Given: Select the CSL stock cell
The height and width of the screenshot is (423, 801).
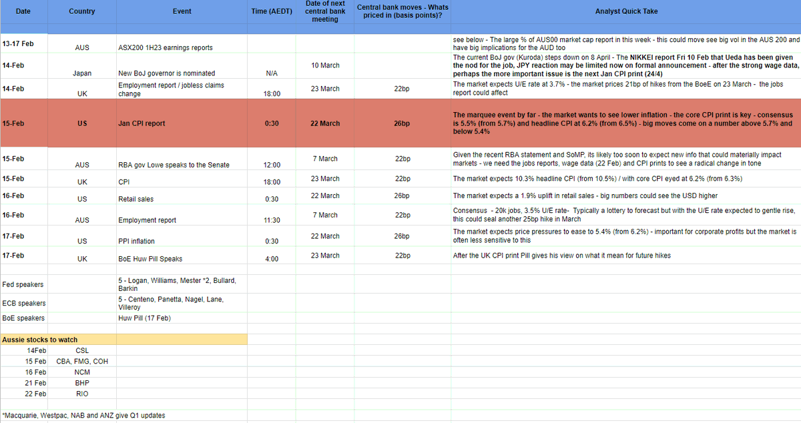Looking at the screenshot, I should pyautogui.click(x=81, y=350).
